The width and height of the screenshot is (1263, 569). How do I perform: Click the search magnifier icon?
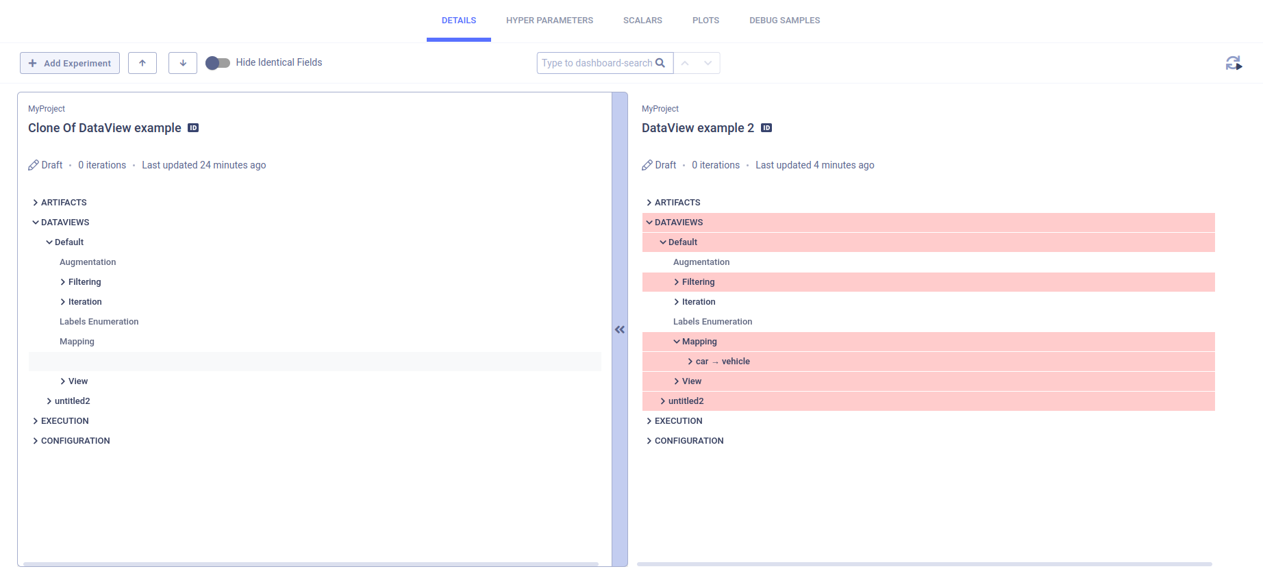tap(660, 63)
